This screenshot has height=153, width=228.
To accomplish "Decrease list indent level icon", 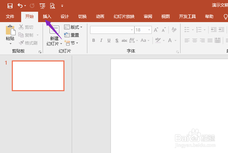I will click(214, 30).
